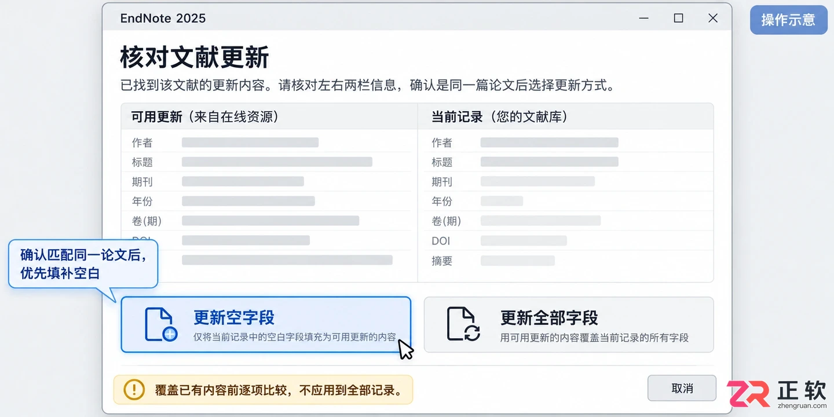Select the 当前记录 column header
The width and height of the screenshot is (834, 417).
pyautogui.click(x=565, y=116)
